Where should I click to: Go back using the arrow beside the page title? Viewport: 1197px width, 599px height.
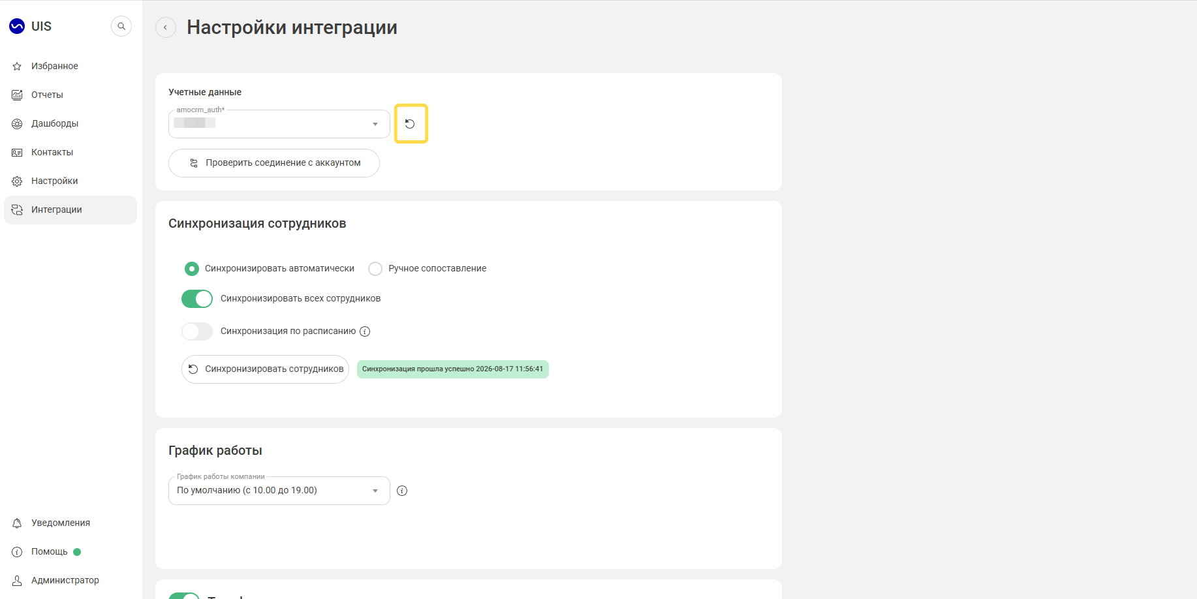pos(166,27)
